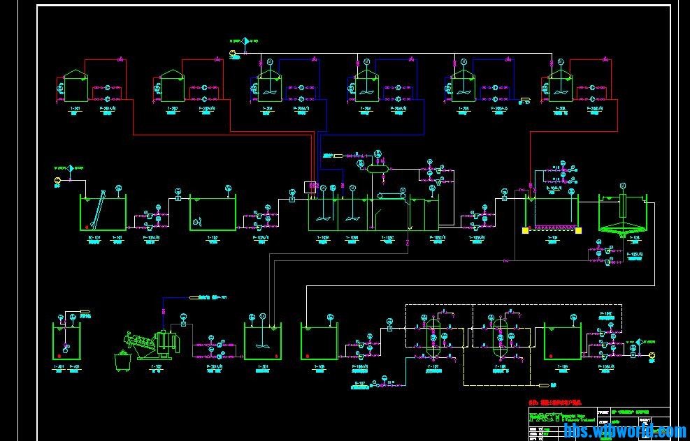Click the yellow outlet circle at bottom right

click(652, 355)
